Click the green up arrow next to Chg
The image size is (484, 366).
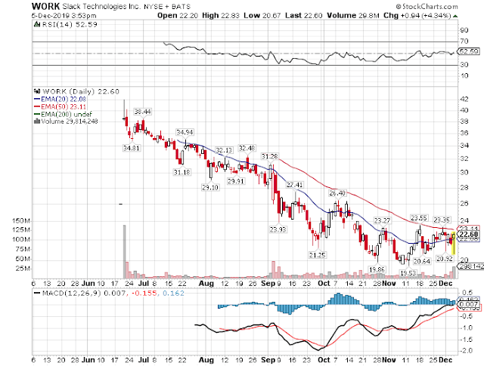coord(455,16)
